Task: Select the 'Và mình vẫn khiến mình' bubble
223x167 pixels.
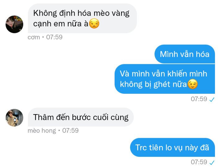Action: (x=165, y=79)
